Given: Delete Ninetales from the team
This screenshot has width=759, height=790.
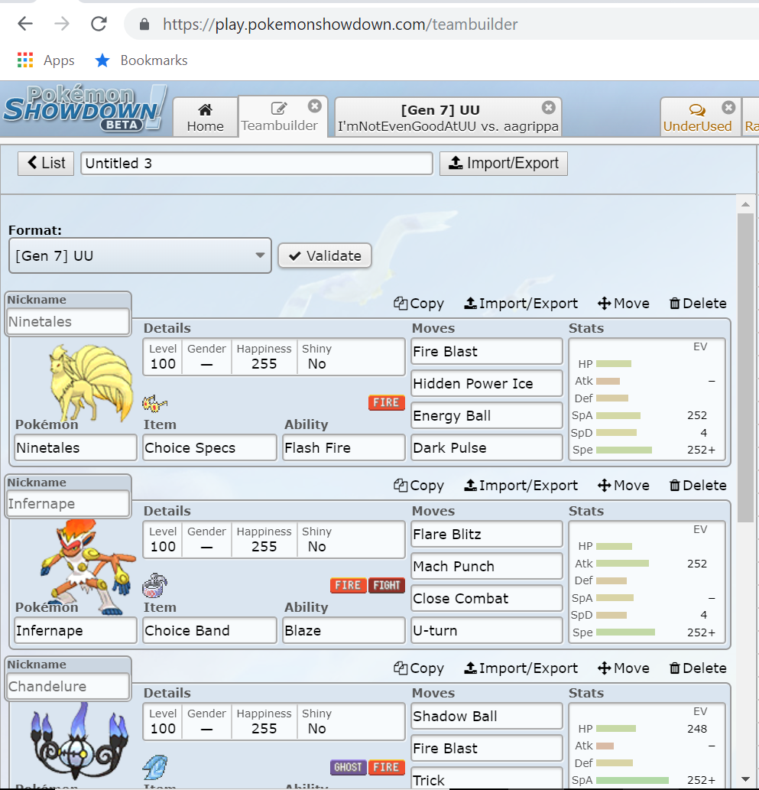Looking at the screenshot, I should point(698,304).
